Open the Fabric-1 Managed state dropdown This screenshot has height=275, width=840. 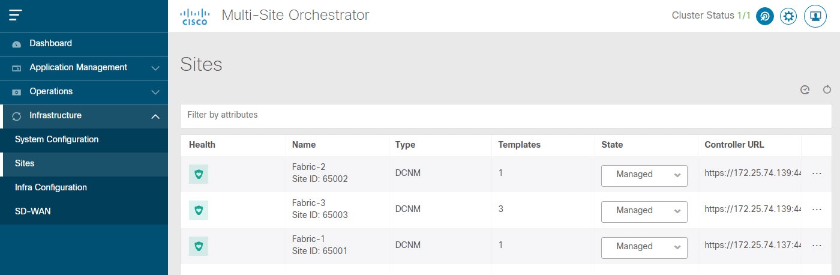(x=644, y=247)
